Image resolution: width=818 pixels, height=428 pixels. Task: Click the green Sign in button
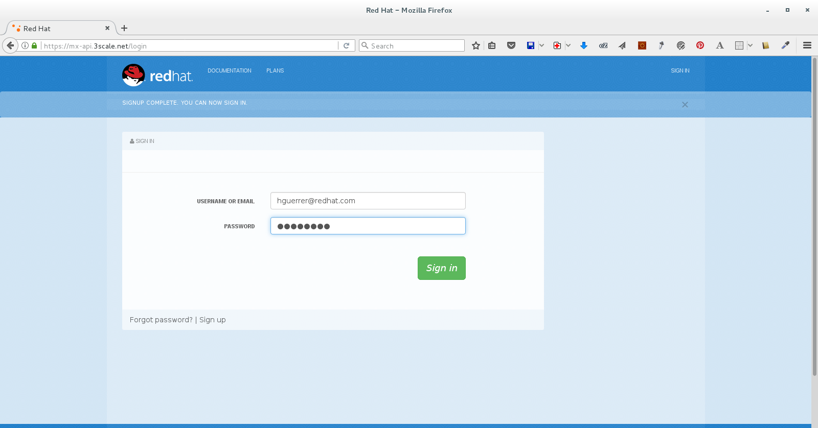click(x=442, y=268)
